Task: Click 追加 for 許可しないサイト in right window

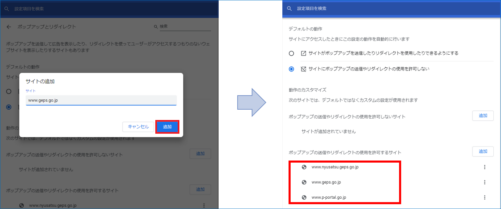Action: [483, 116]
